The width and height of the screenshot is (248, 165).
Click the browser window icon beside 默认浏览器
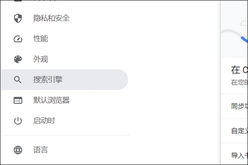tap(18, 100)
